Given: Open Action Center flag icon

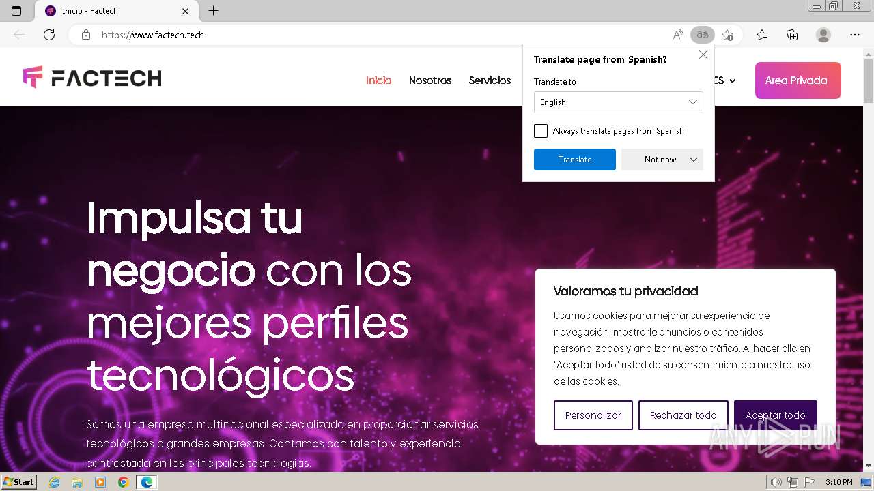Looking at the screenshot, I should (x=809, y=482).
